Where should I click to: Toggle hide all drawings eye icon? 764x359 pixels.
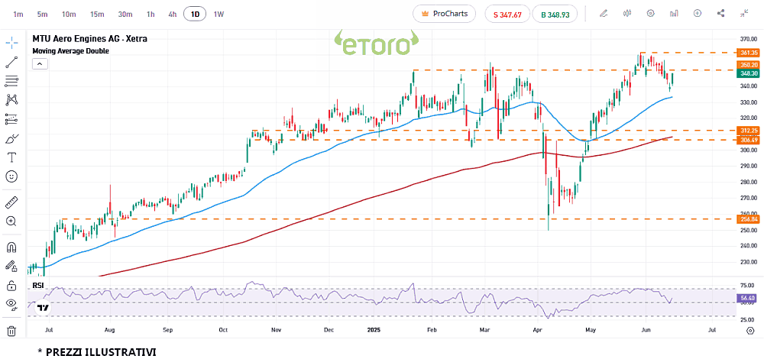point(11,305)
